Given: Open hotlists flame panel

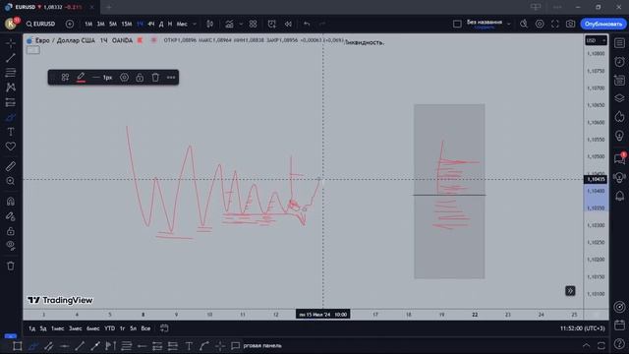Looking at the screenshot, I should [x=619, y=117].
